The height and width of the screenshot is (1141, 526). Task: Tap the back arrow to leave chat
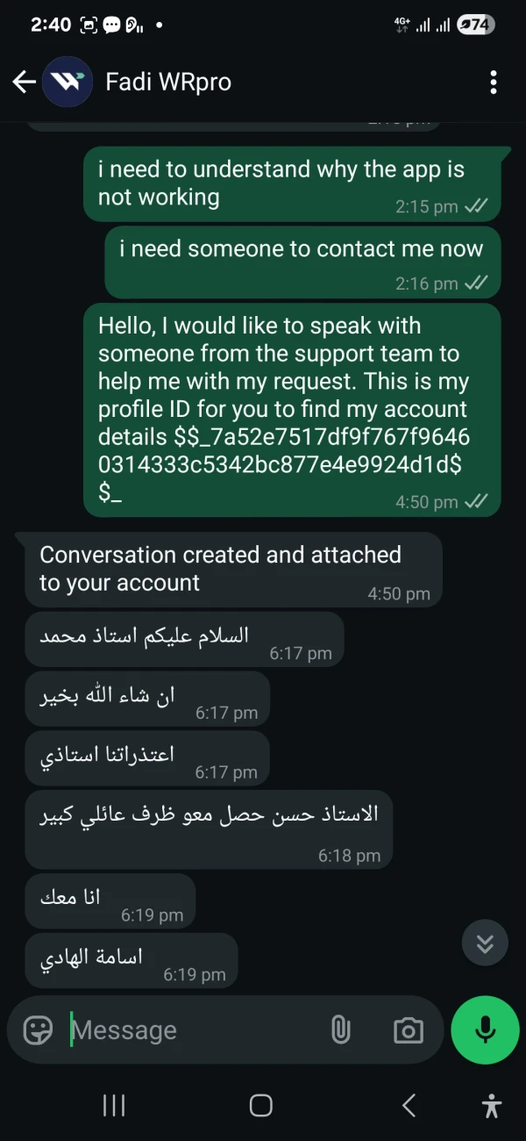[x=24, y=83]
